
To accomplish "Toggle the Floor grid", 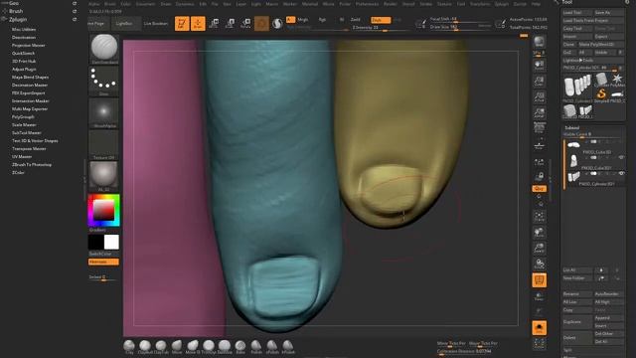I will tap(539, 144).
